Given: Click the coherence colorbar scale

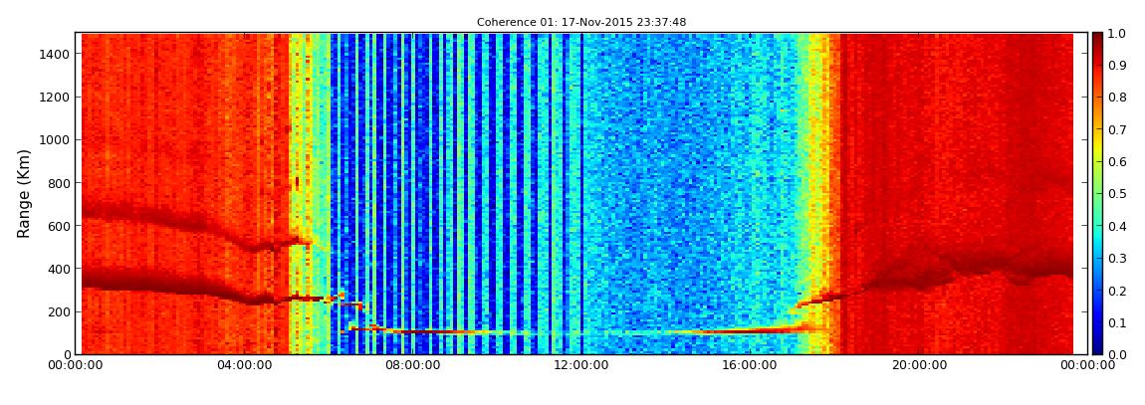Looking at the screenshot, I should 1099,193.
